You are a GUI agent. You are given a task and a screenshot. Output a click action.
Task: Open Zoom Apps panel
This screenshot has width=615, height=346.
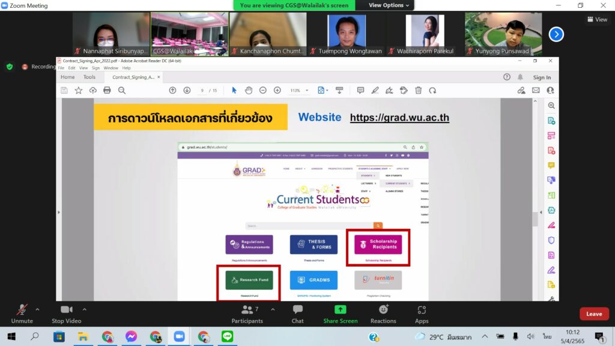(422, 314)
